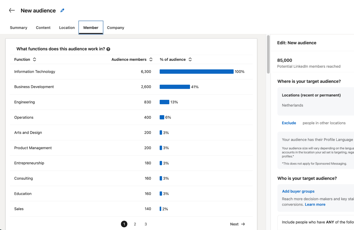354x230 pixels.
Task: Edit audience name with pencil icon
Action: tap(62, 11)
